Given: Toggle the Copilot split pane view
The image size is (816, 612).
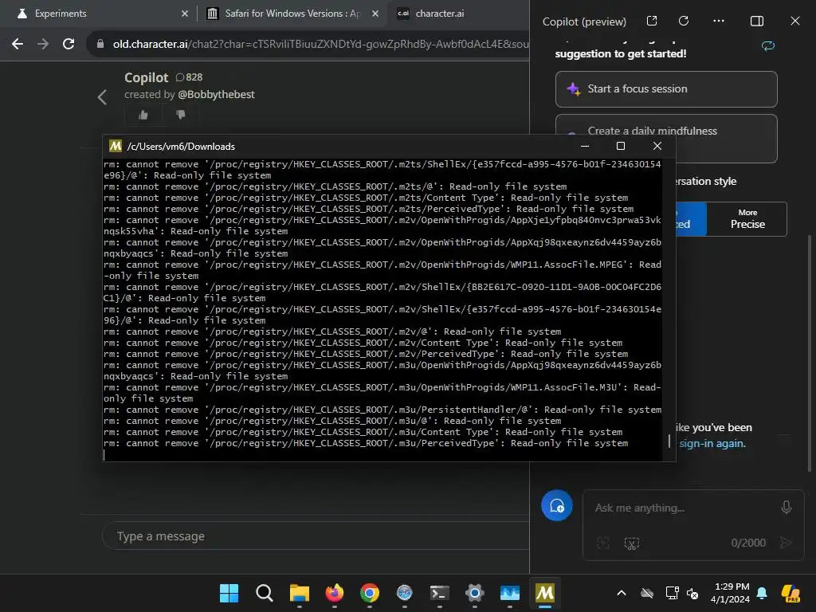Looking at the screenshot, I should click(x=757, y=21).
